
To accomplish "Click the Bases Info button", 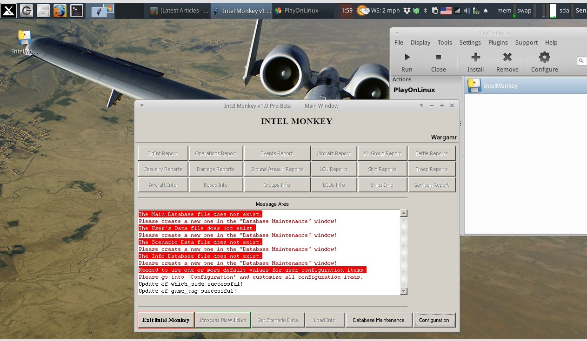I will point(216,185).
